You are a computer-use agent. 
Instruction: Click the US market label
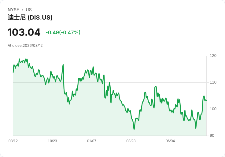[29, 10]
